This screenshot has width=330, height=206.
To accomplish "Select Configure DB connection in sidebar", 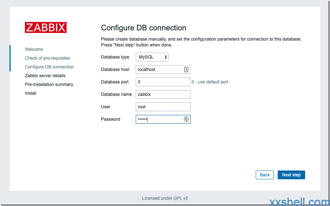I will 49,67.
